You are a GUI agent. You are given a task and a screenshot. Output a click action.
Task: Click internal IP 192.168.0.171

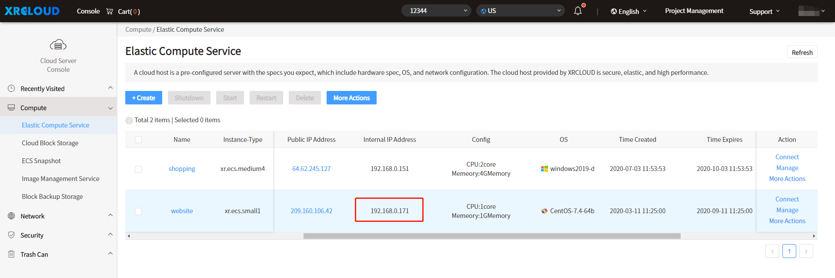click(390, 211)
